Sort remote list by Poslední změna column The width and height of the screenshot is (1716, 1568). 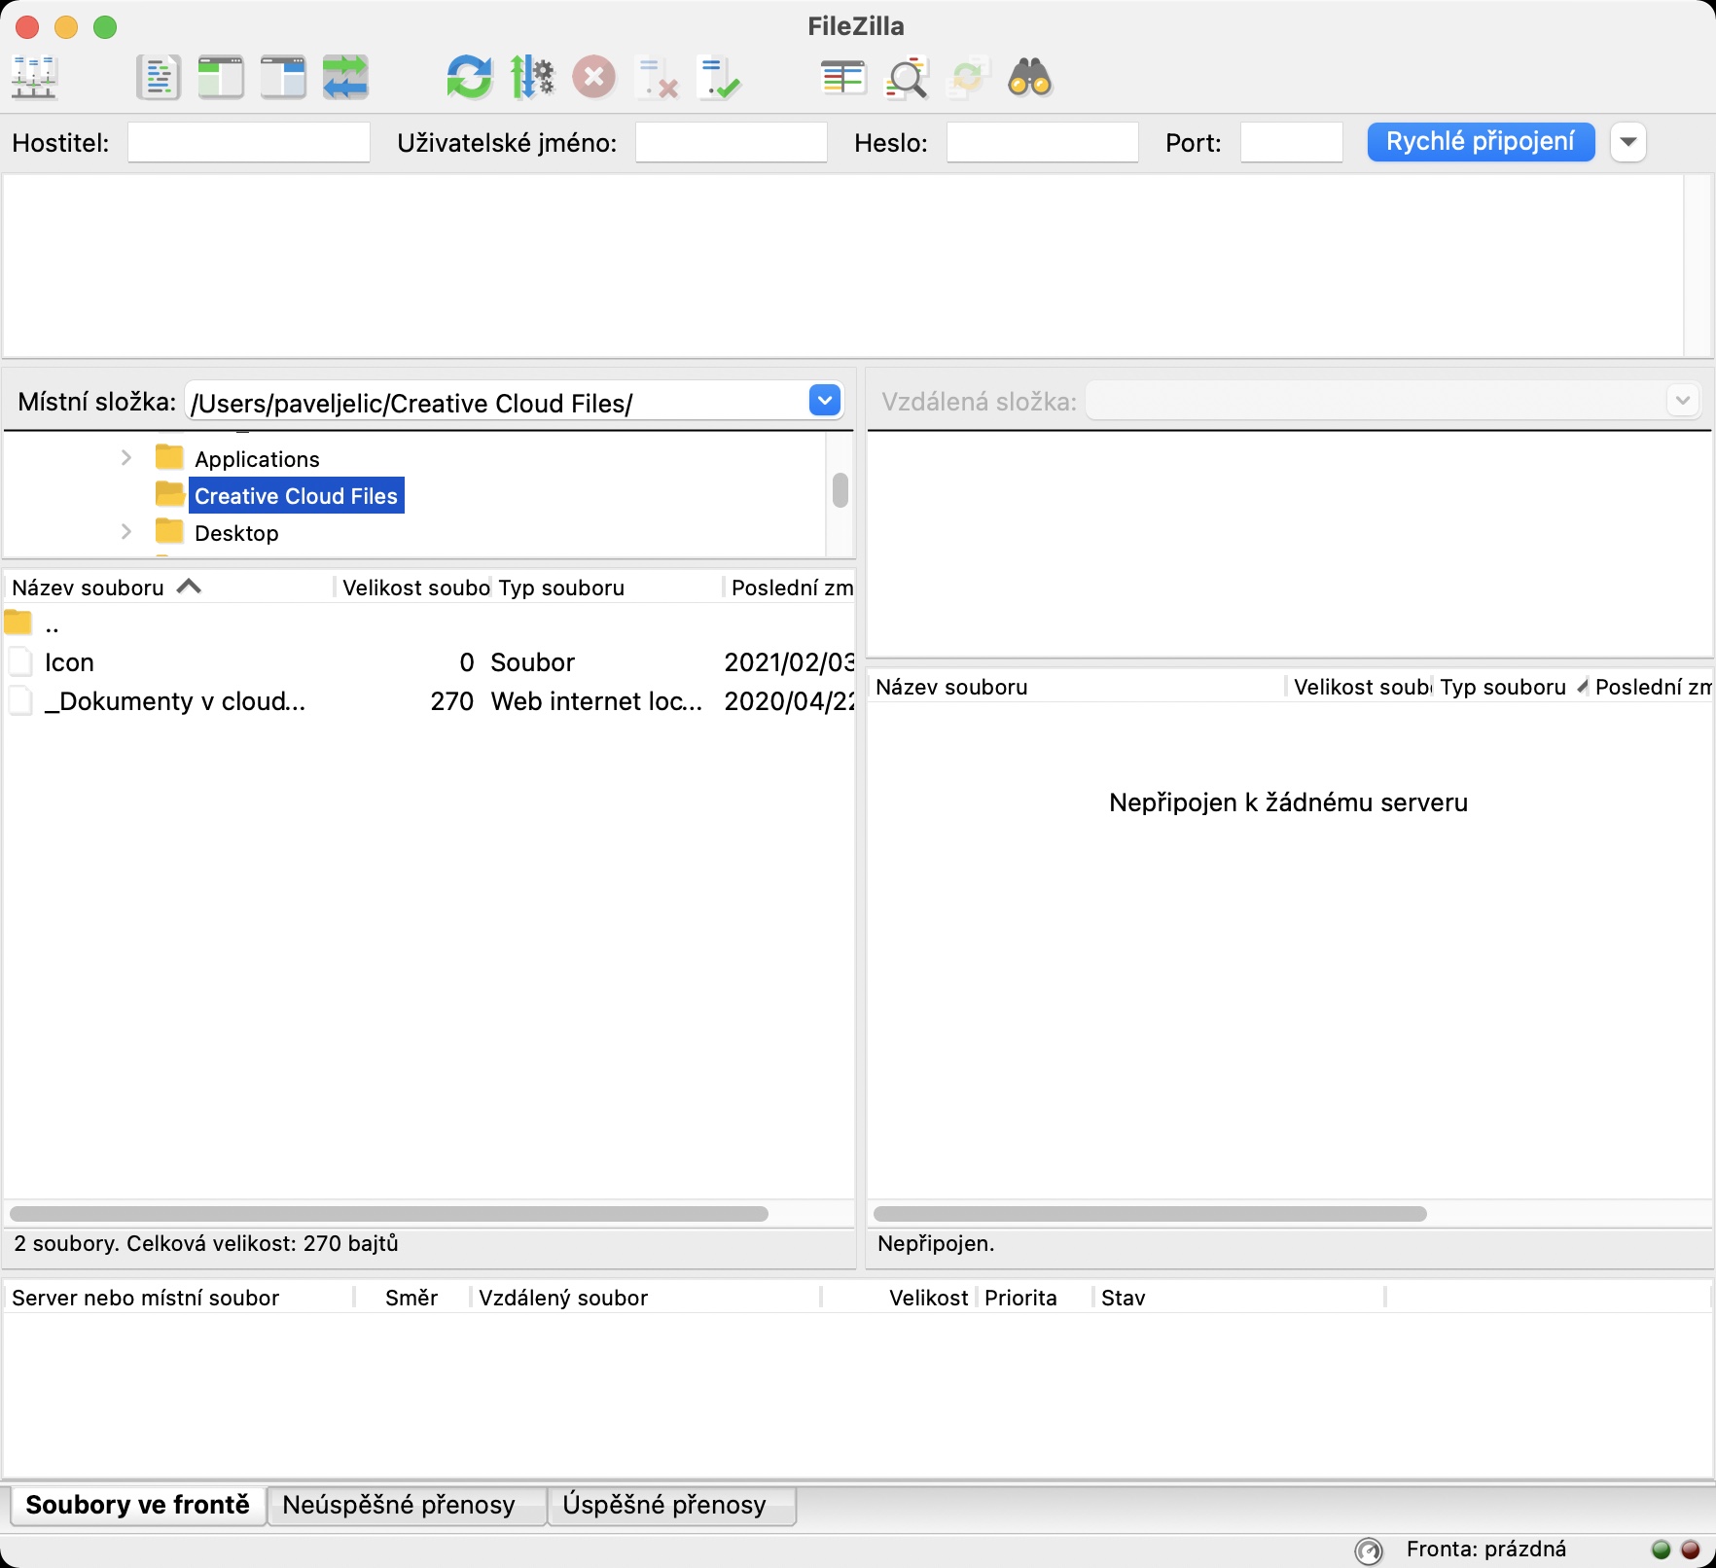pyautogui.click(x=1652, y=687)
